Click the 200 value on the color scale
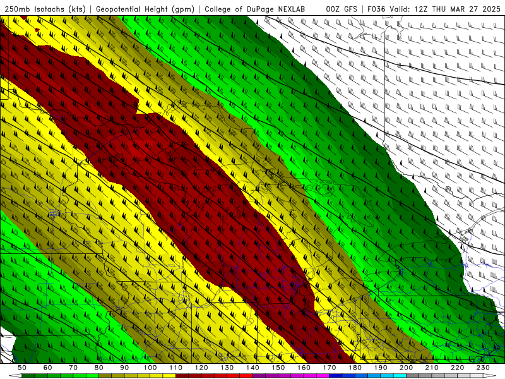This screenshot has width=505, height=379. tap(406, 368)
